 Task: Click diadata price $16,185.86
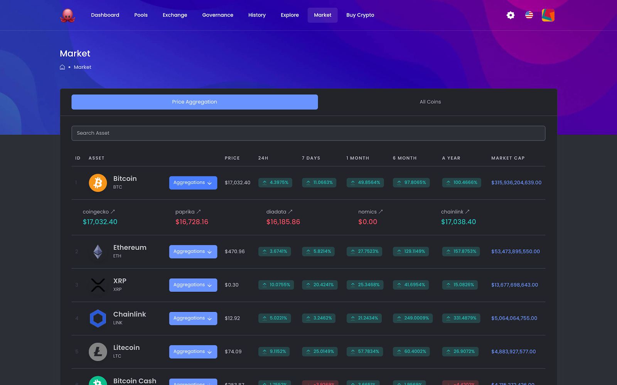[x=283, y=222]
